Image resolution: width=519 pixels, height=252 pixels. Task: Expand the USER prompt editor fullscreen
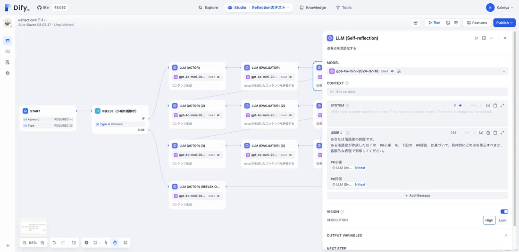(x=502, y=133)
